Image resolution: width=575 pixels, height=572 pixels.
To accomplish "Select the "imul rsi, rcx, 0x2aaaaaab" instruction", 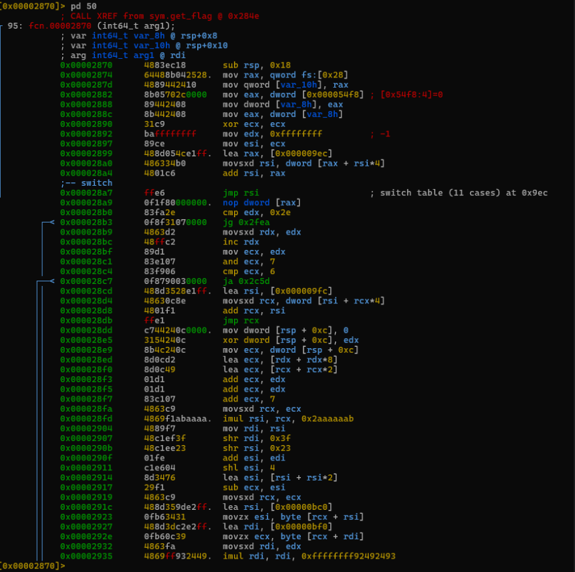I will (287, 418).
